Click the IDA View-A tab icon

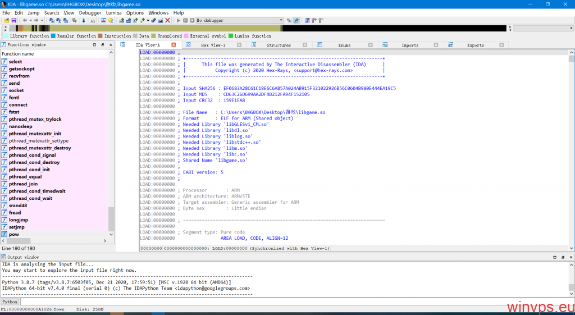pos(123,45)
